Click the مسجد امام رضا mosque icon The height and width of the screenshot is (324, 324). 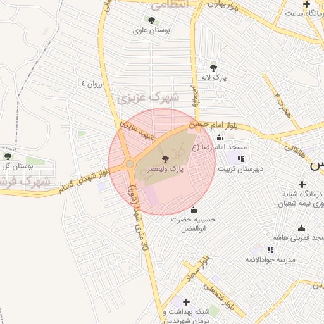[219, 137]
